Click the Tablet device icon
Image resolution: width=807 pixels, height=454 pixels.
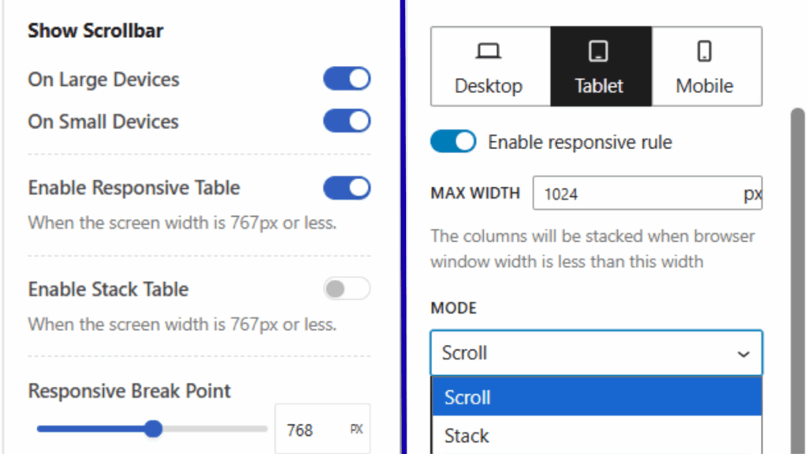click(x=599, y=52)
